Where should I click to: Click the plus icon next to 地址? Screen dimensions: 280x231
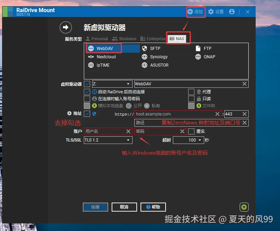69,113
